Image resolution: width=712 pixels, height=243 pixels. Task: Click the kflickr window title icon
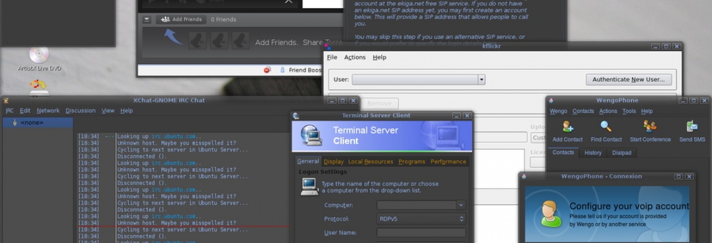(x=327, y=46)
